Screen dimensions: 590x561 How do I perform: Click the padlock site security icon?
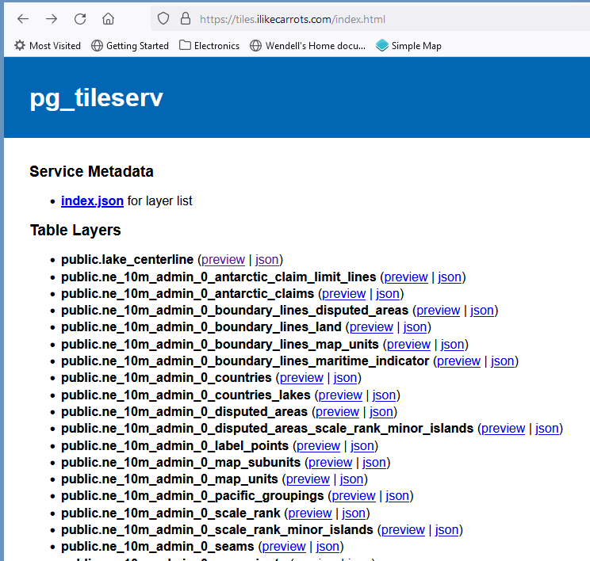point(185,19)
